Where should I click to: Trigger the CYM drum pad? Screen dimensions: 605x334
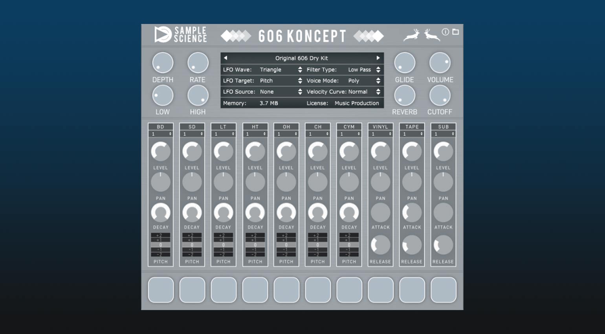(349, 290)
